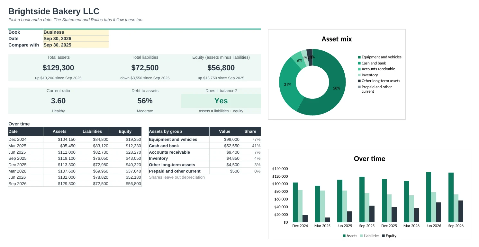Select Jun 2026 assets value $131,000
479x247 pixels.
[x=59, y=177]
